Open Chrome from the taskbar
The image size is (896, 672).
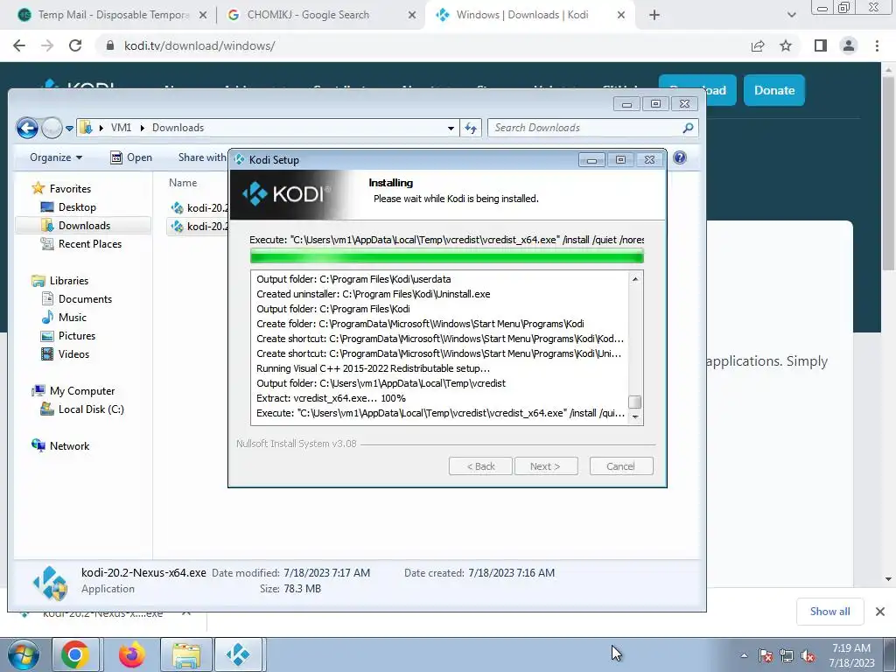click(x=75, y=654)
